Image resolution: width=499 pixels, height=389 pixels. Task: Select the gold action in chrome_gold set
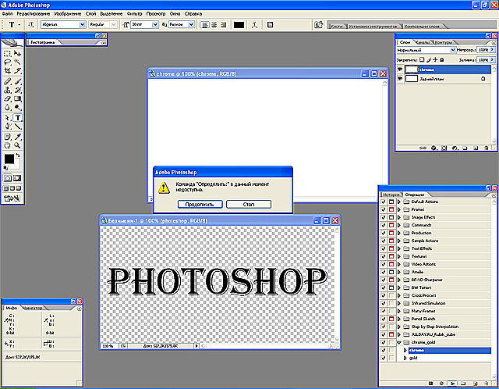pyautogui.click(x=413, y=358)
